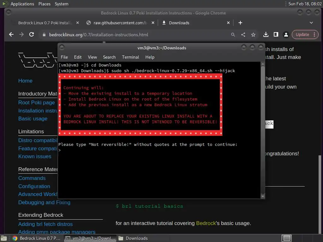Image resolution: width=323 pixels, height=242 pixels.
Task: Open Chrome profile avatar
Action: [x=286, y=35]
